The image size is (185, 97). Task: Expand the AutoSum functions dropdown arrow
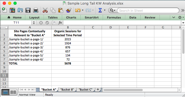tap(105, 10)
